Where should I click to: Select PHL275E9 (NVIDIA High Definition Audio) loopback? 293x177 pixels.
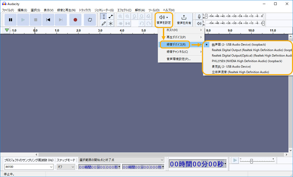pyautogui.click(x=248, y=61)
